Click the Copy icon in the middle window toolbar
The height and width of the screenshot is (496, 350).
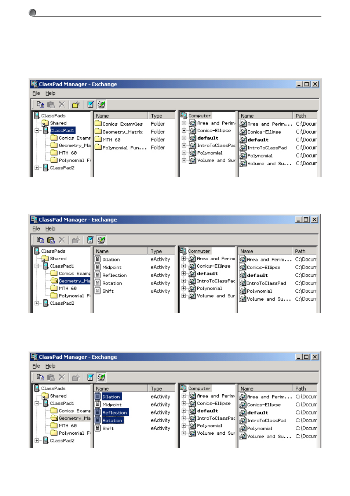click(40, 240)
